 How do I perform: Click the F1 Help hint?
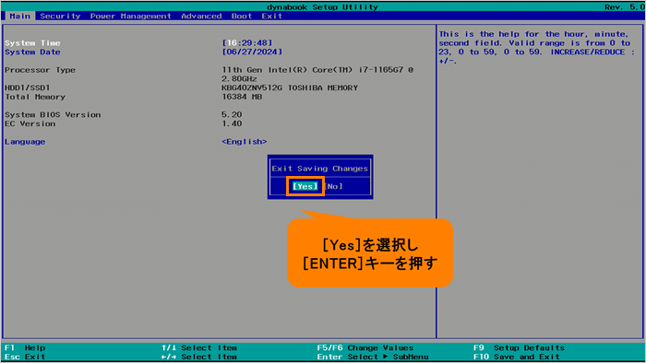(25, 347)
